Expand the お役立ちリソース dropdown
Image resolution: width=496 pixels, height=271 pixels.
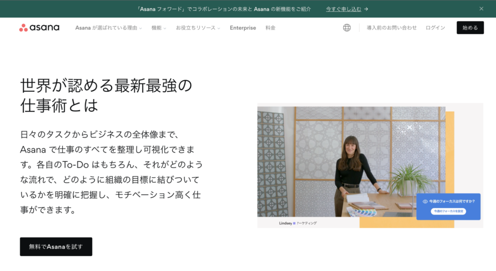click(197, 28)
